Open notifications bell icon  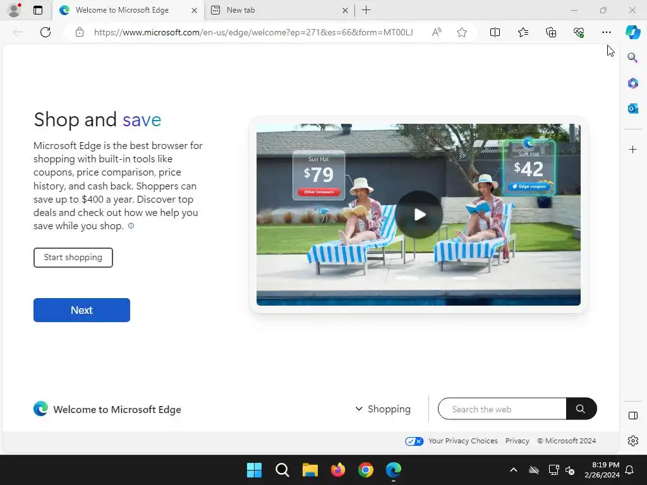point(630,470)
